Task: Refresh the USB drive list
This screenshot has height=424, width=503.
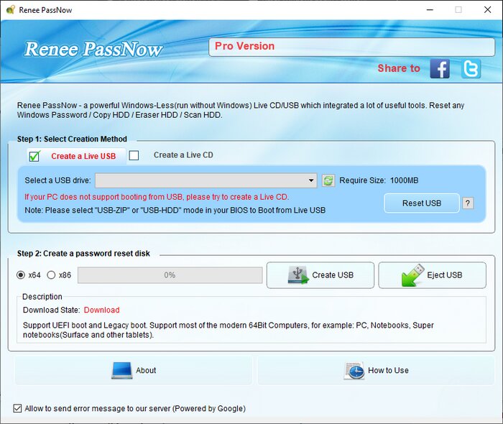Action: [328, 181]
